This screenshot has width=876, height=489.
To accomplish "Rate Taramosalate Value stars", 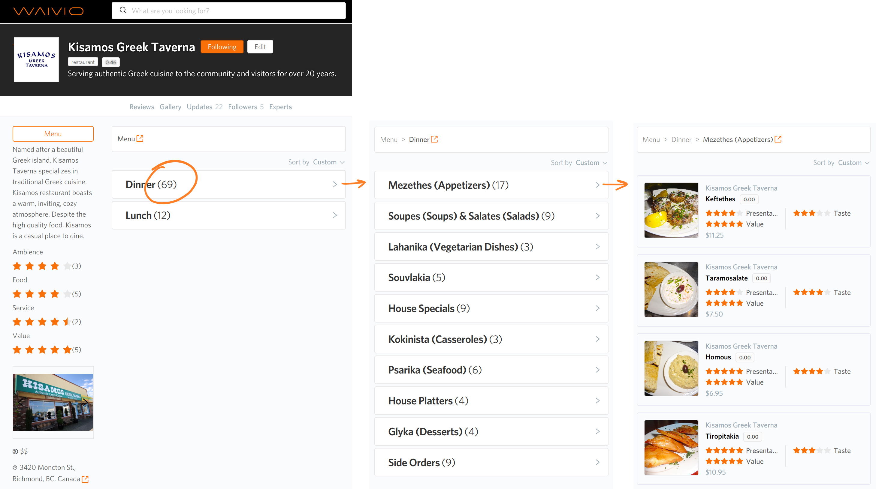I will click(724, 303).
